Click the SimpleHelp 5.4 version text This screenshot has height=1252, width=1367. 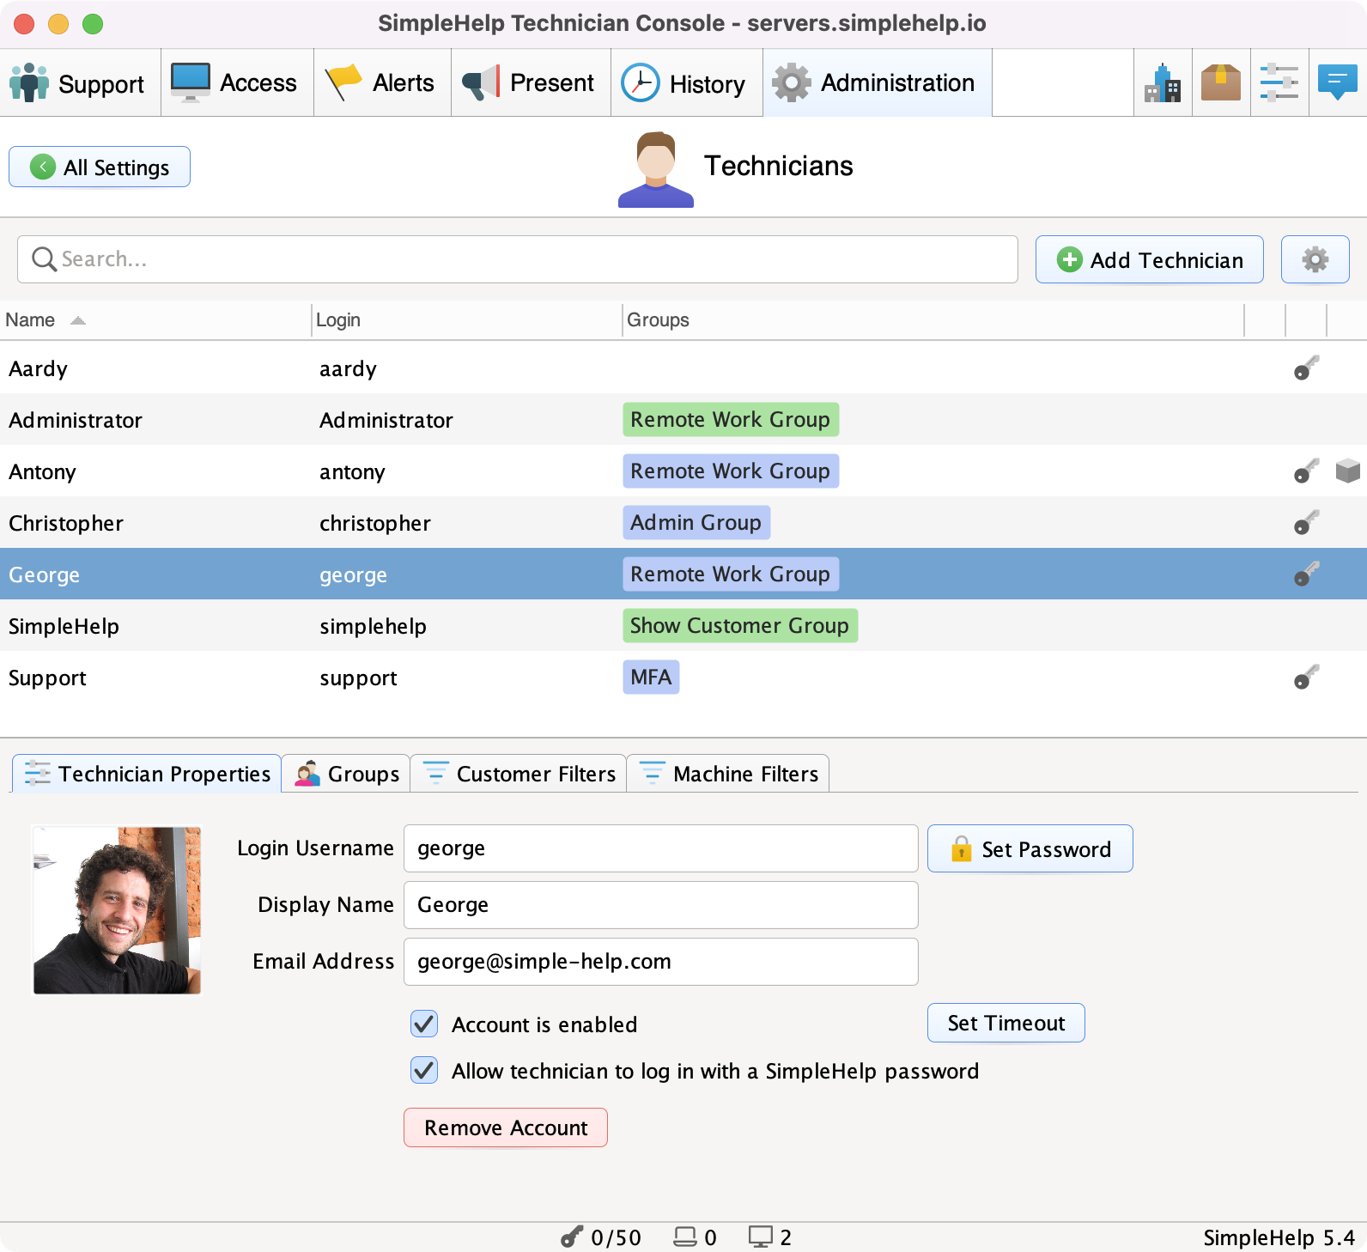click(x=1279, y=1237)
